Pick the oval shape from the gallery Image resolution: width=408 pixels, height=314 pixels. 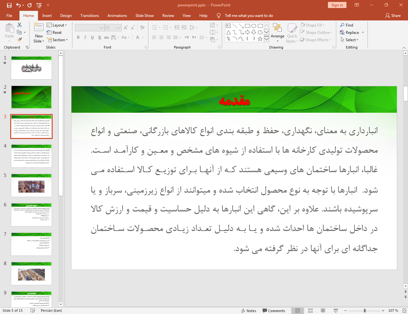[254, 26]
